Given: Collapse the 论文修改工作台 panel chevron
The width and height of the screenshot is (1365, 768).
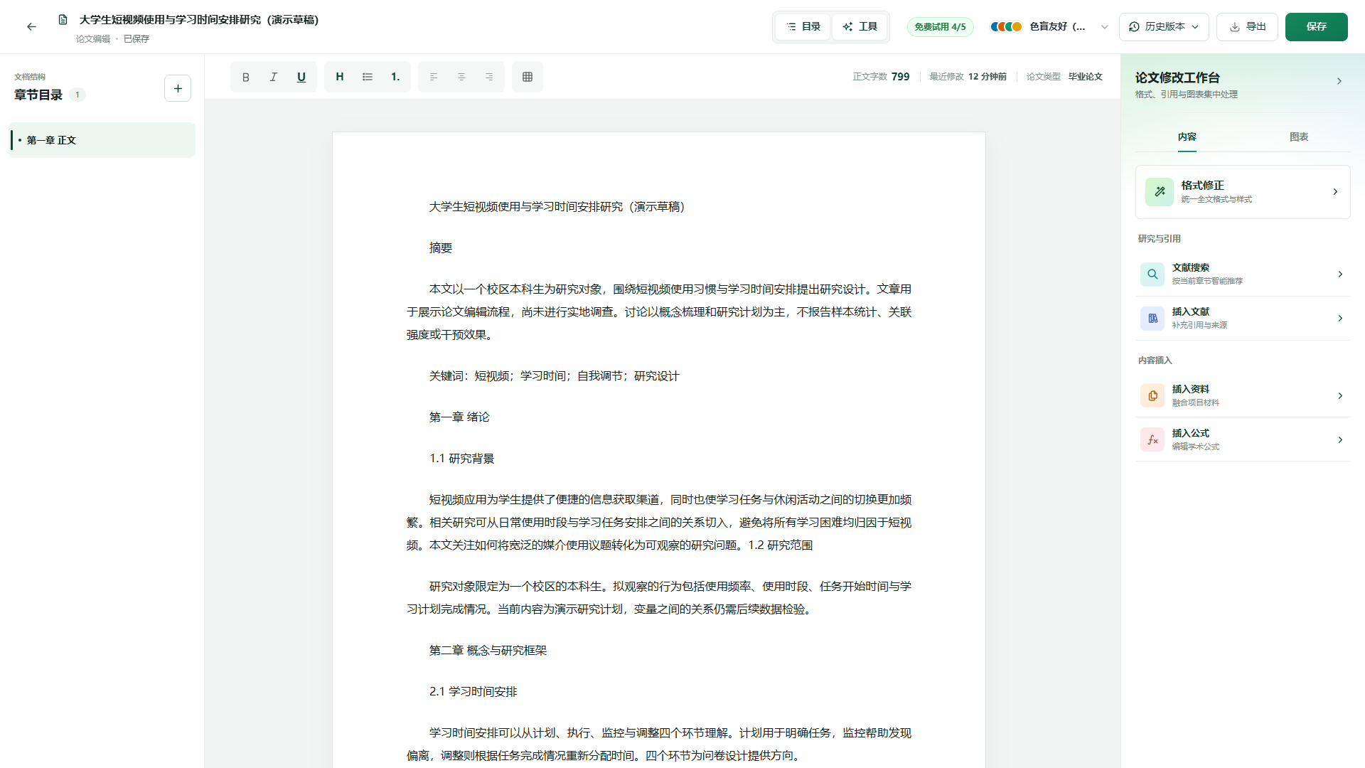Looking at the screenshot, I should (1339, 81).
